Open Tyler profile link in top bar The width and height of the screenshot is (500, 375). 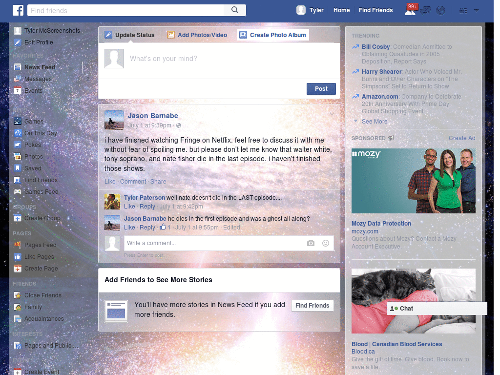(316, 10)
